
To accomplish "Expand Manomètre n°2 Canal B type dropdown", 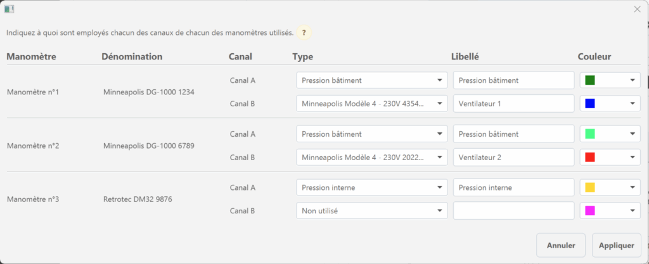I will click(371, 157).
